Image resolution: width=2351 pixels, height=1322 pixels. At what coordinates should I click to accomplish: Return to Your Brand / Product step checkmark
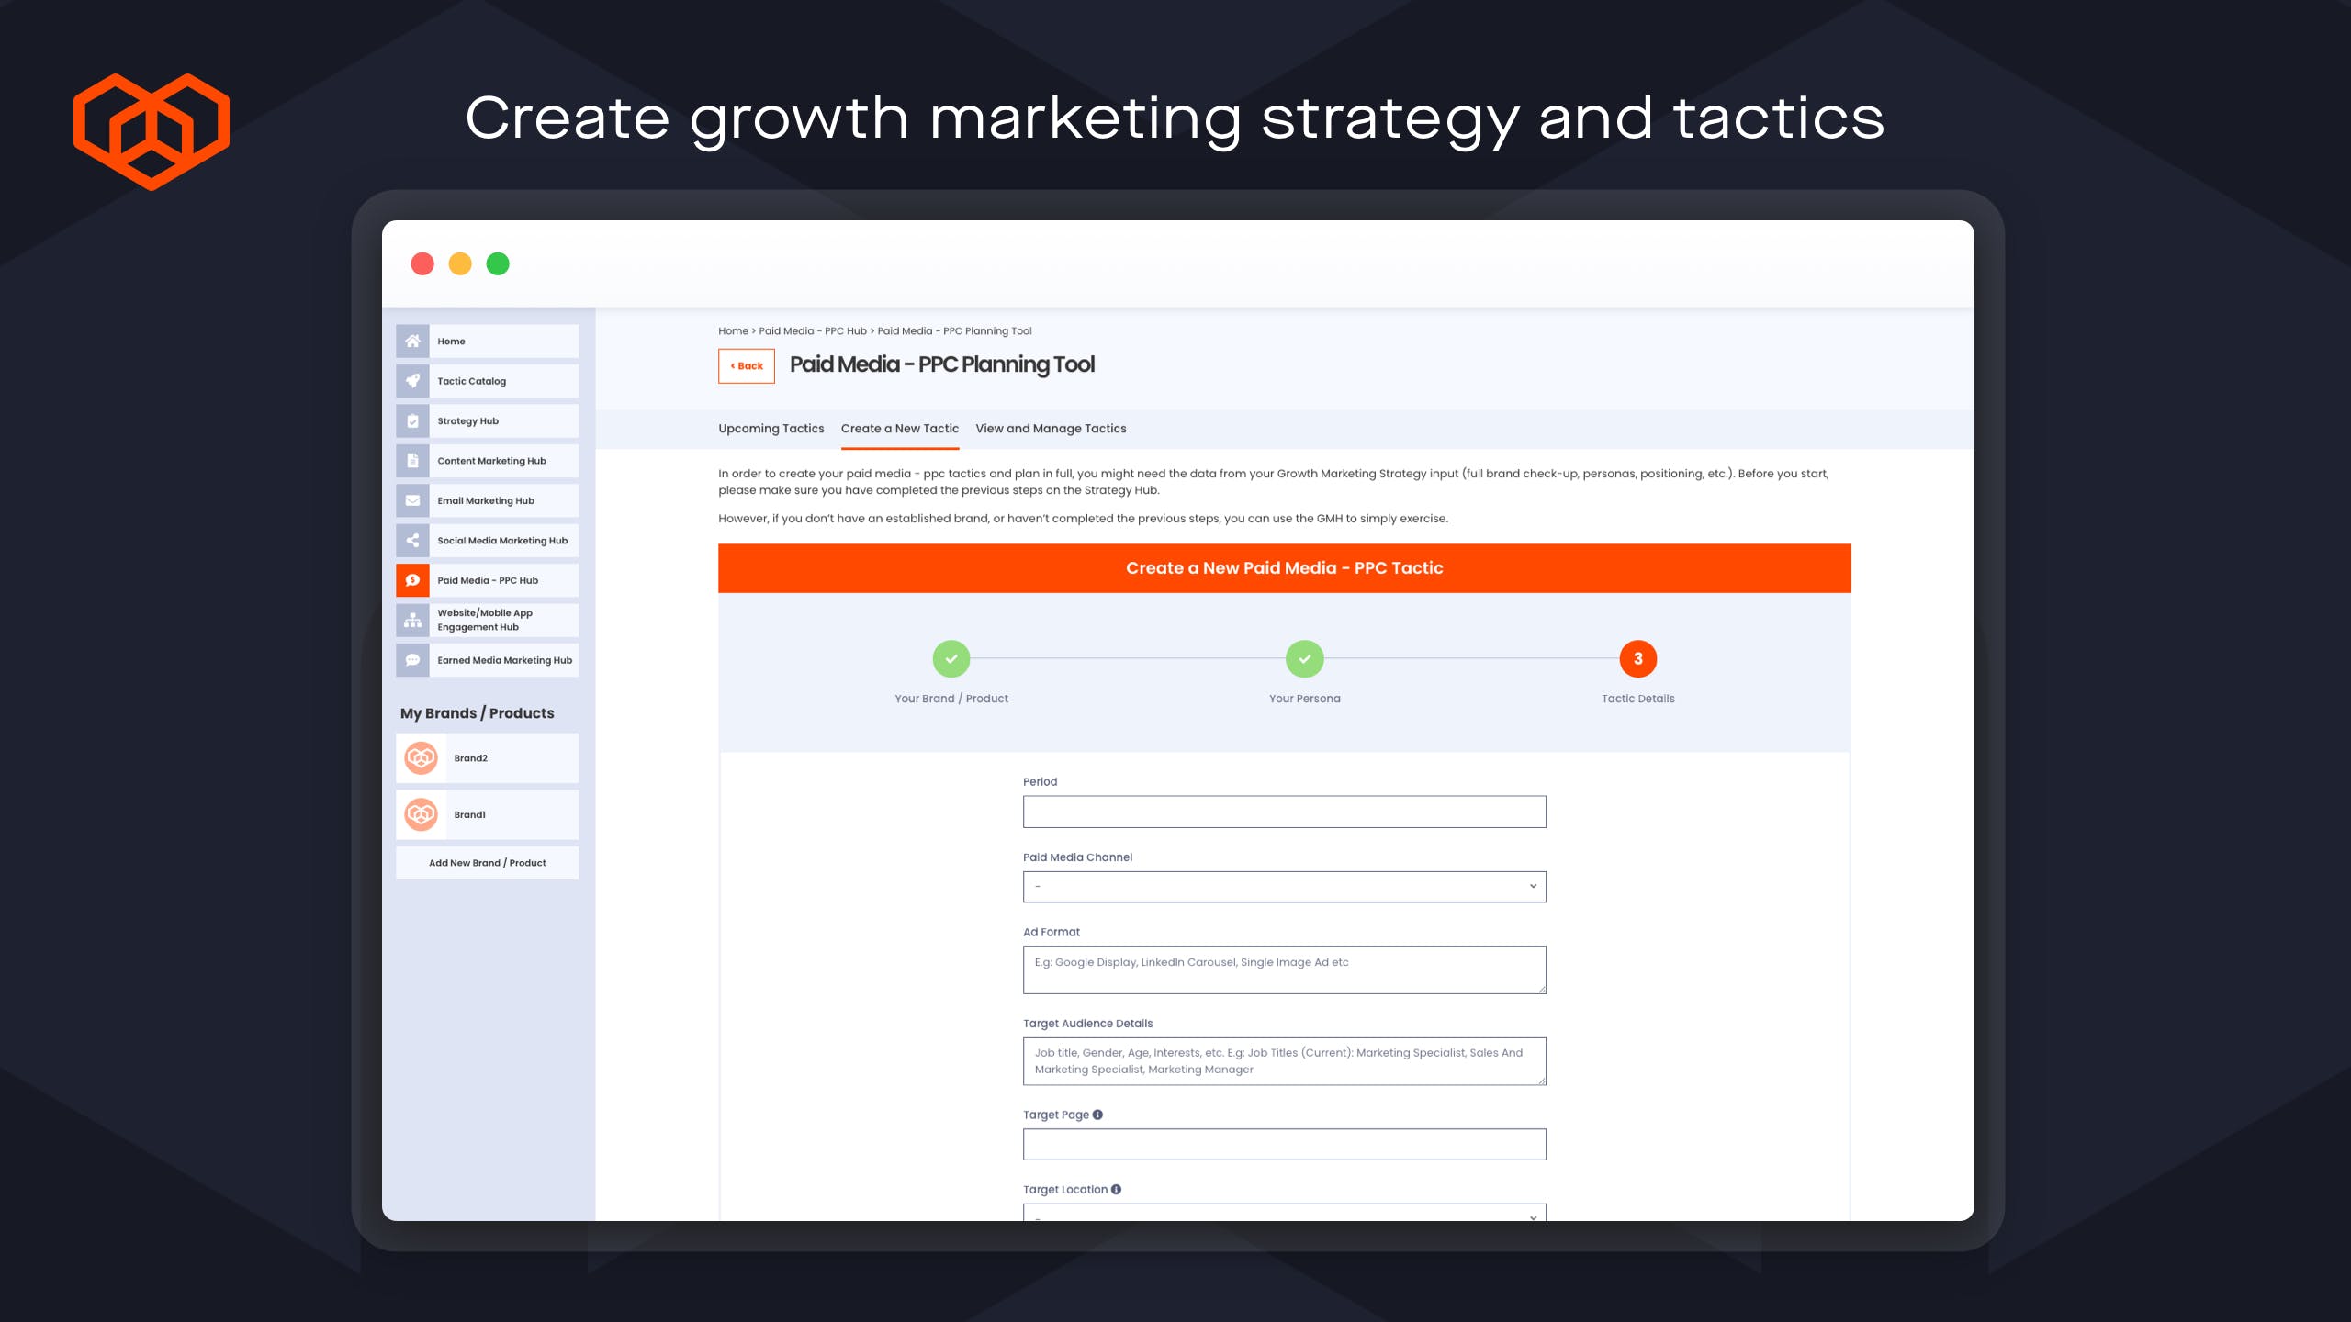pos(951,658)
